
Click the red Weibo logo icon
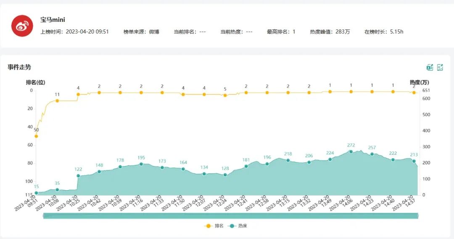coord(22,26)
